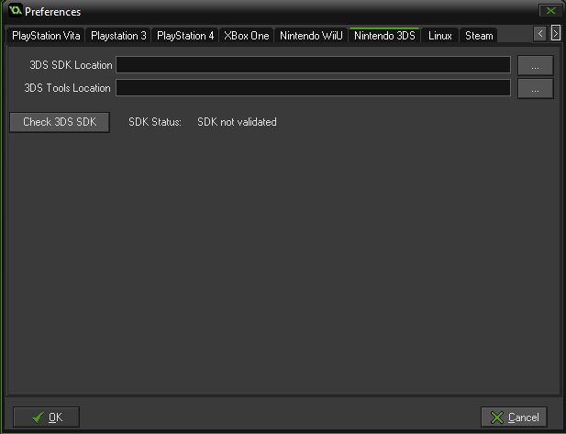Click the 'SDK not validated' status text
The width and height of the screenshot is (566, 434).
(237, 122)
